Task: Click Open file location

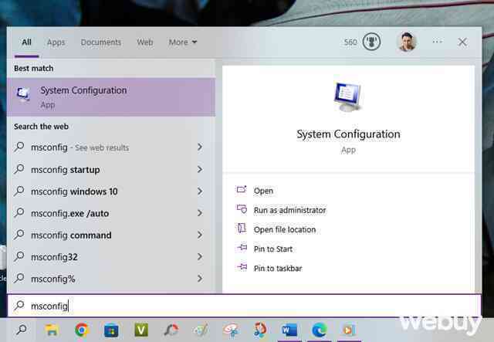Action: [x=285, y=229]
